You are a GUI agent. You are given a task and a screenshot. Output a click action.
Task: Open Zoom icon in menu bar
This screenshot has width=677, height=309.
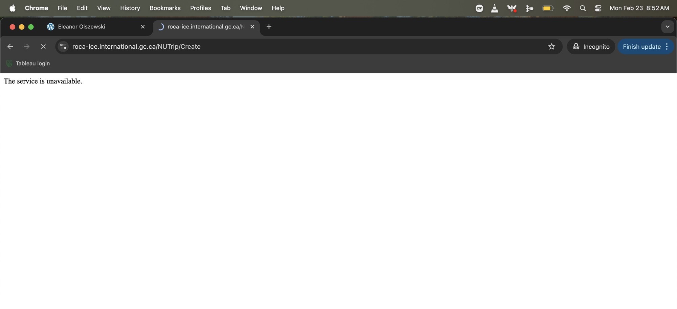(479, 8)
